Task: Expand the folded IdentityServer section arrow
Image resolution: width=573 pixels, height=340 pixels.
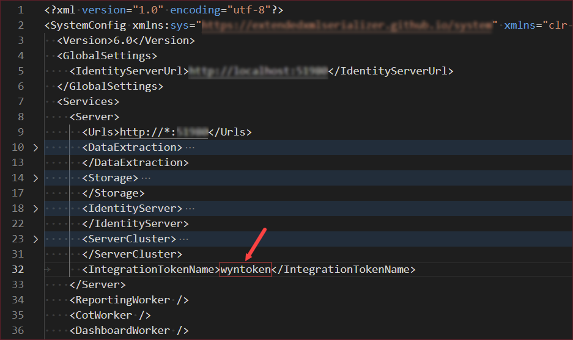Action: tap(35, 209)
